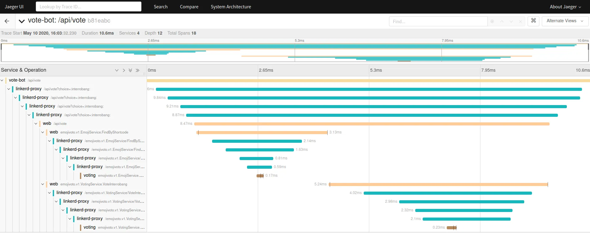Click the locate/focus target icon beside Find

tap(492, 21)
